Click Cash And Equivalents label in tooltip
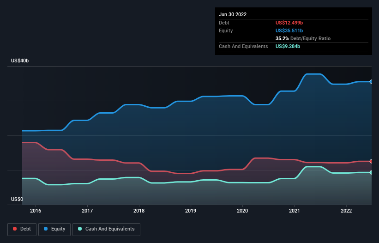Screen dimensions: 379x243 click(243, 46)
